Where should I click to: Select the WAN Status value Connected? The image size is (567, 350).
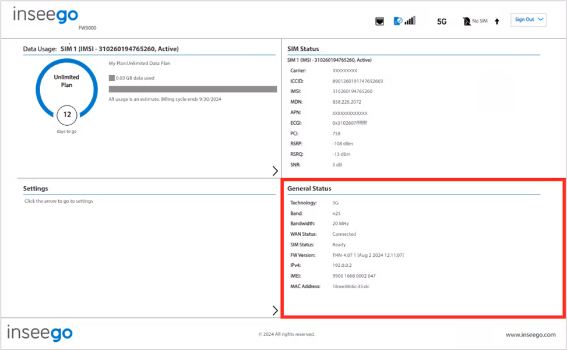(x=344, y=234)
